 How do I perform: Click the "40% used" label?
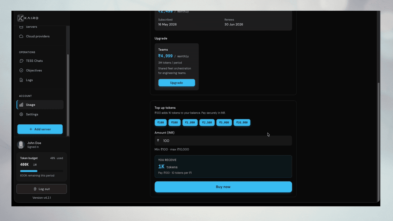click(x=56, y=158)
